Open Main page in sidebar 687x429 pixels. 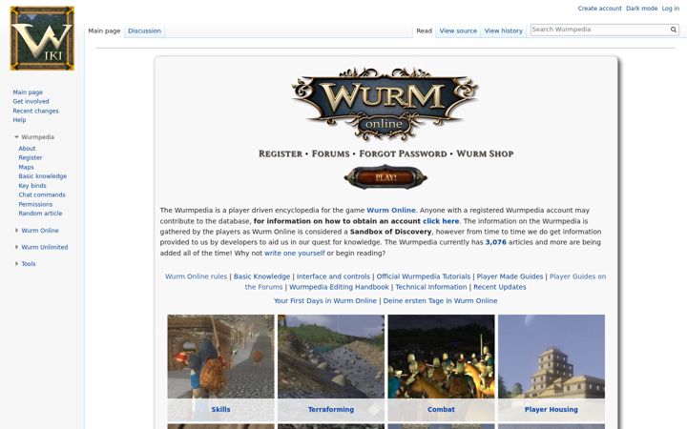[28, 92]
